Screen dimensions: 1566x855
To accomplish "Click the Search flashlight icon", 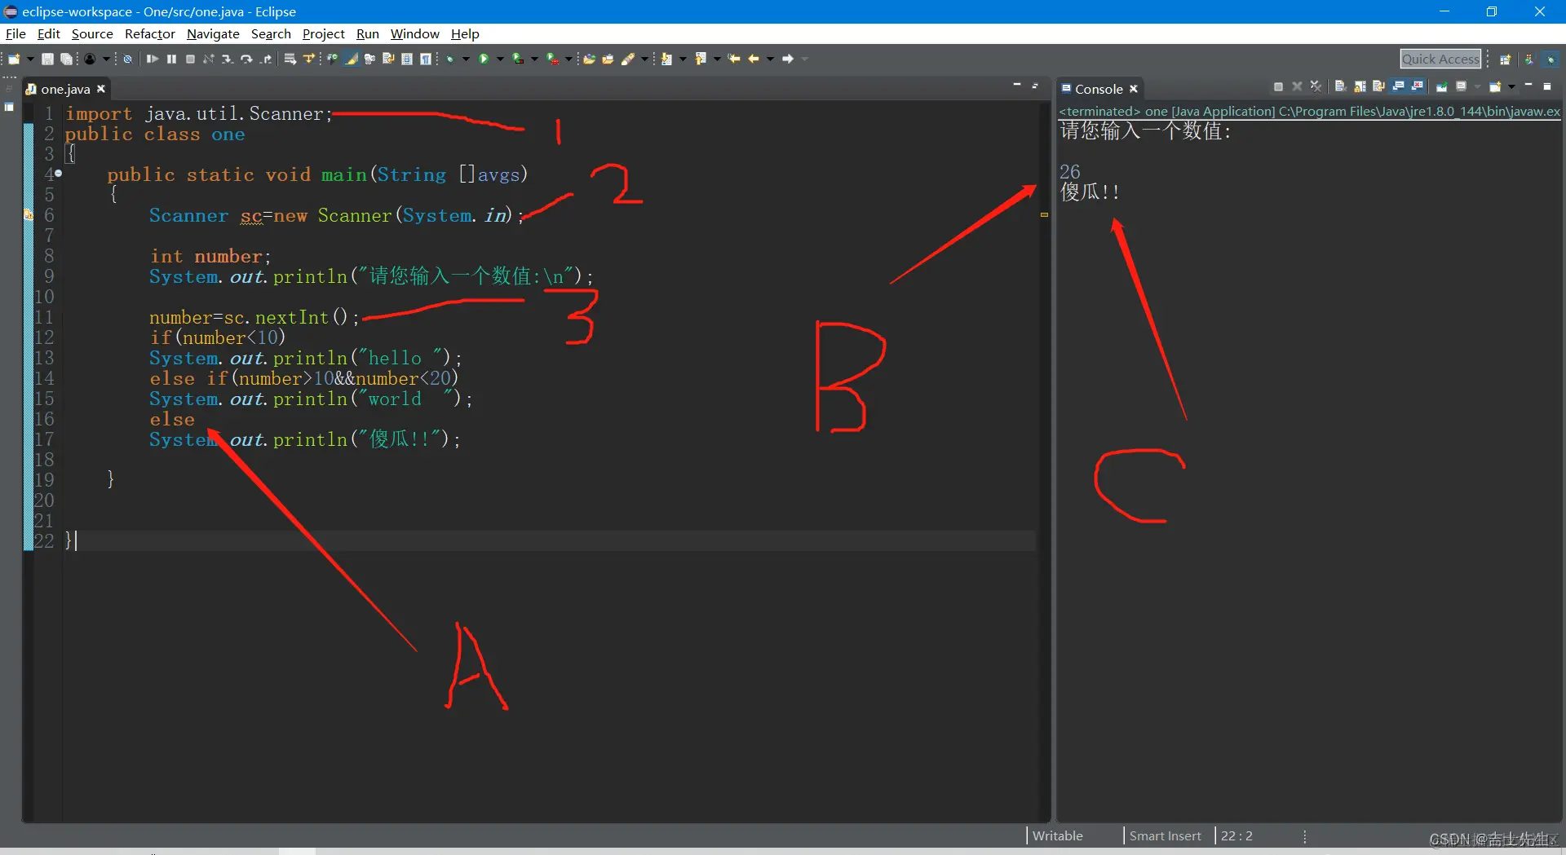I will 628,59.
